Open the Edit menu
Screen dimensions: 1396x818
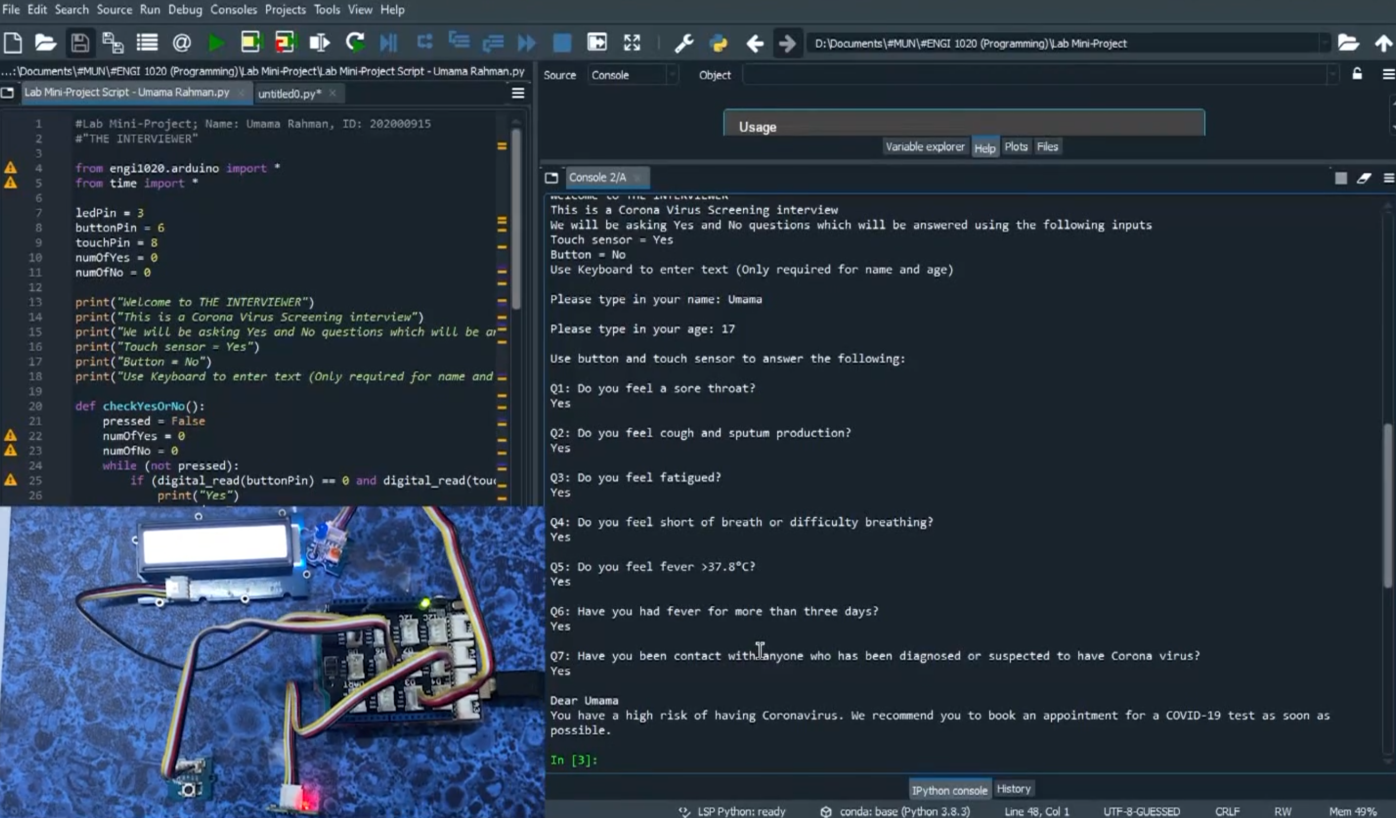36,10
